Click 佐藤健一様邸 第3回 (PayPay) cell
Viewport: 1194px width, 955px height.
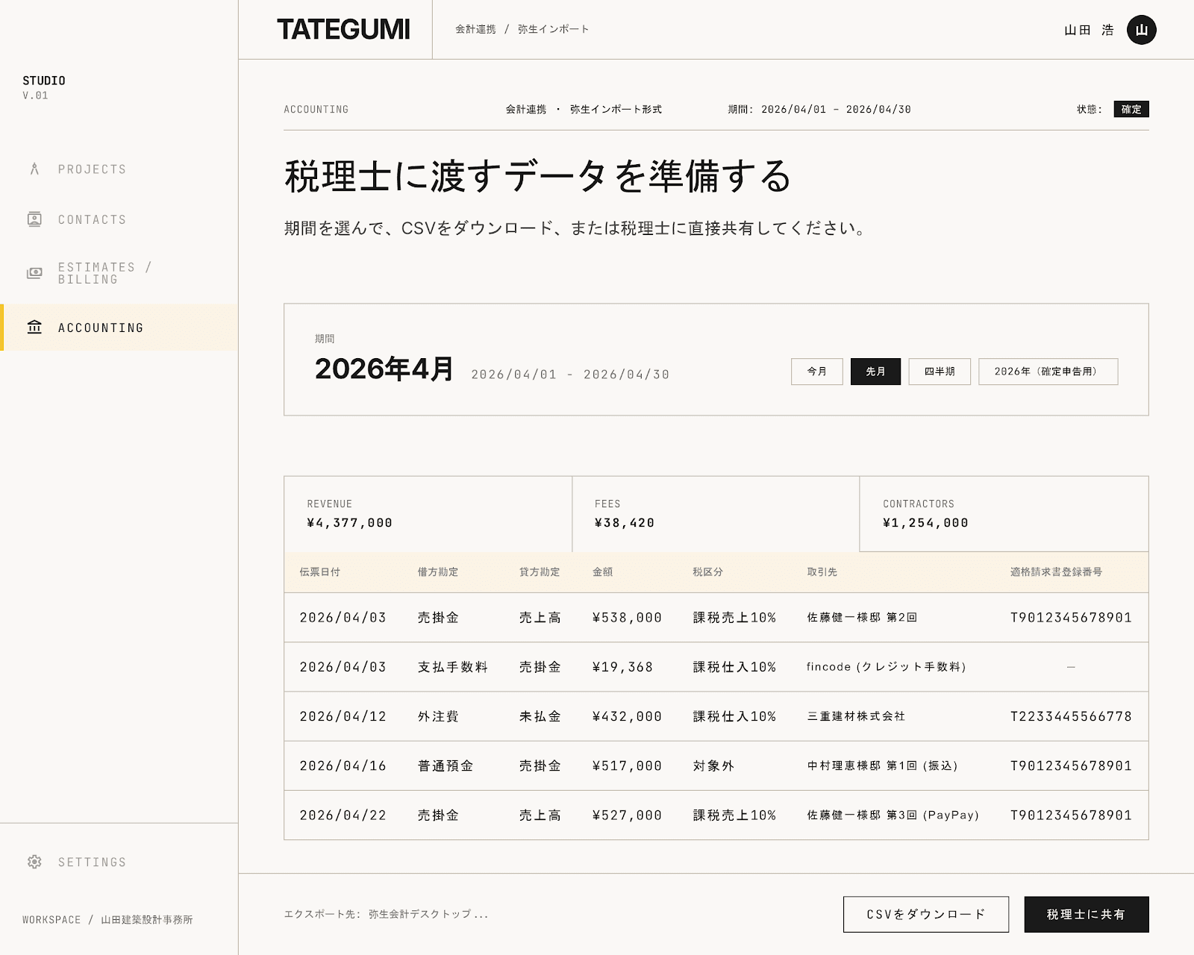click(x=893, y=815)
